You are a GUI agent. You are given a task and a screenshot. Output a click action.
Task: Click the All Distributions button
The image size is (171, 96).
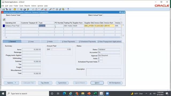(x=115, y=83)
